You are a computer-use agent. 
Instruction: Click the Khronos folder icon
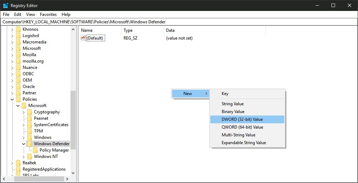(x=18, y=29)
